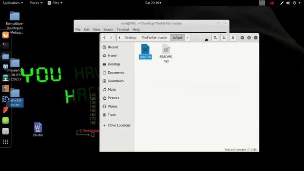Open search in Files window

pos(215,38)
